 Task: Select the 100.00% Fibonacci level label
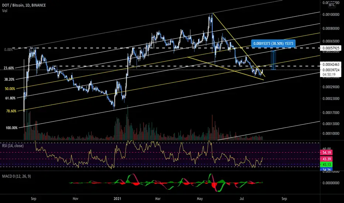coord(11,128)
